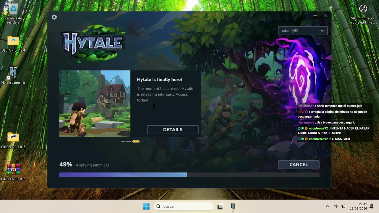The width and height of the screenshot is (379, 213).
Task: Click the DETAILS button
Action: tap(173, 130)
